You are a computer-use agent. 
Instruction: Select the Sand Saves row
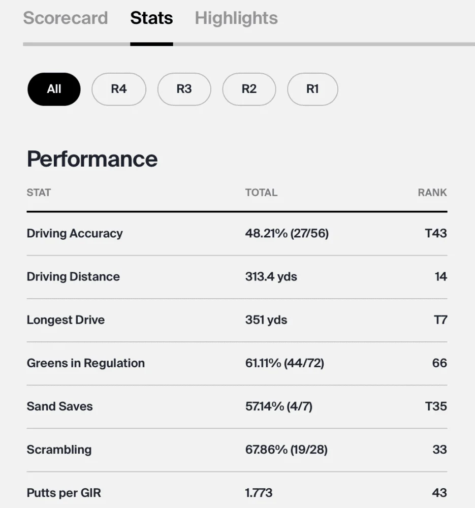click(x=237, y=406)
